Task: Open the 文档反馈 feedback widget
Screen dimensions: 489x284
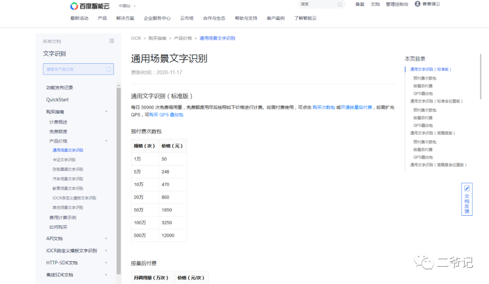Action: click(467, 199)
